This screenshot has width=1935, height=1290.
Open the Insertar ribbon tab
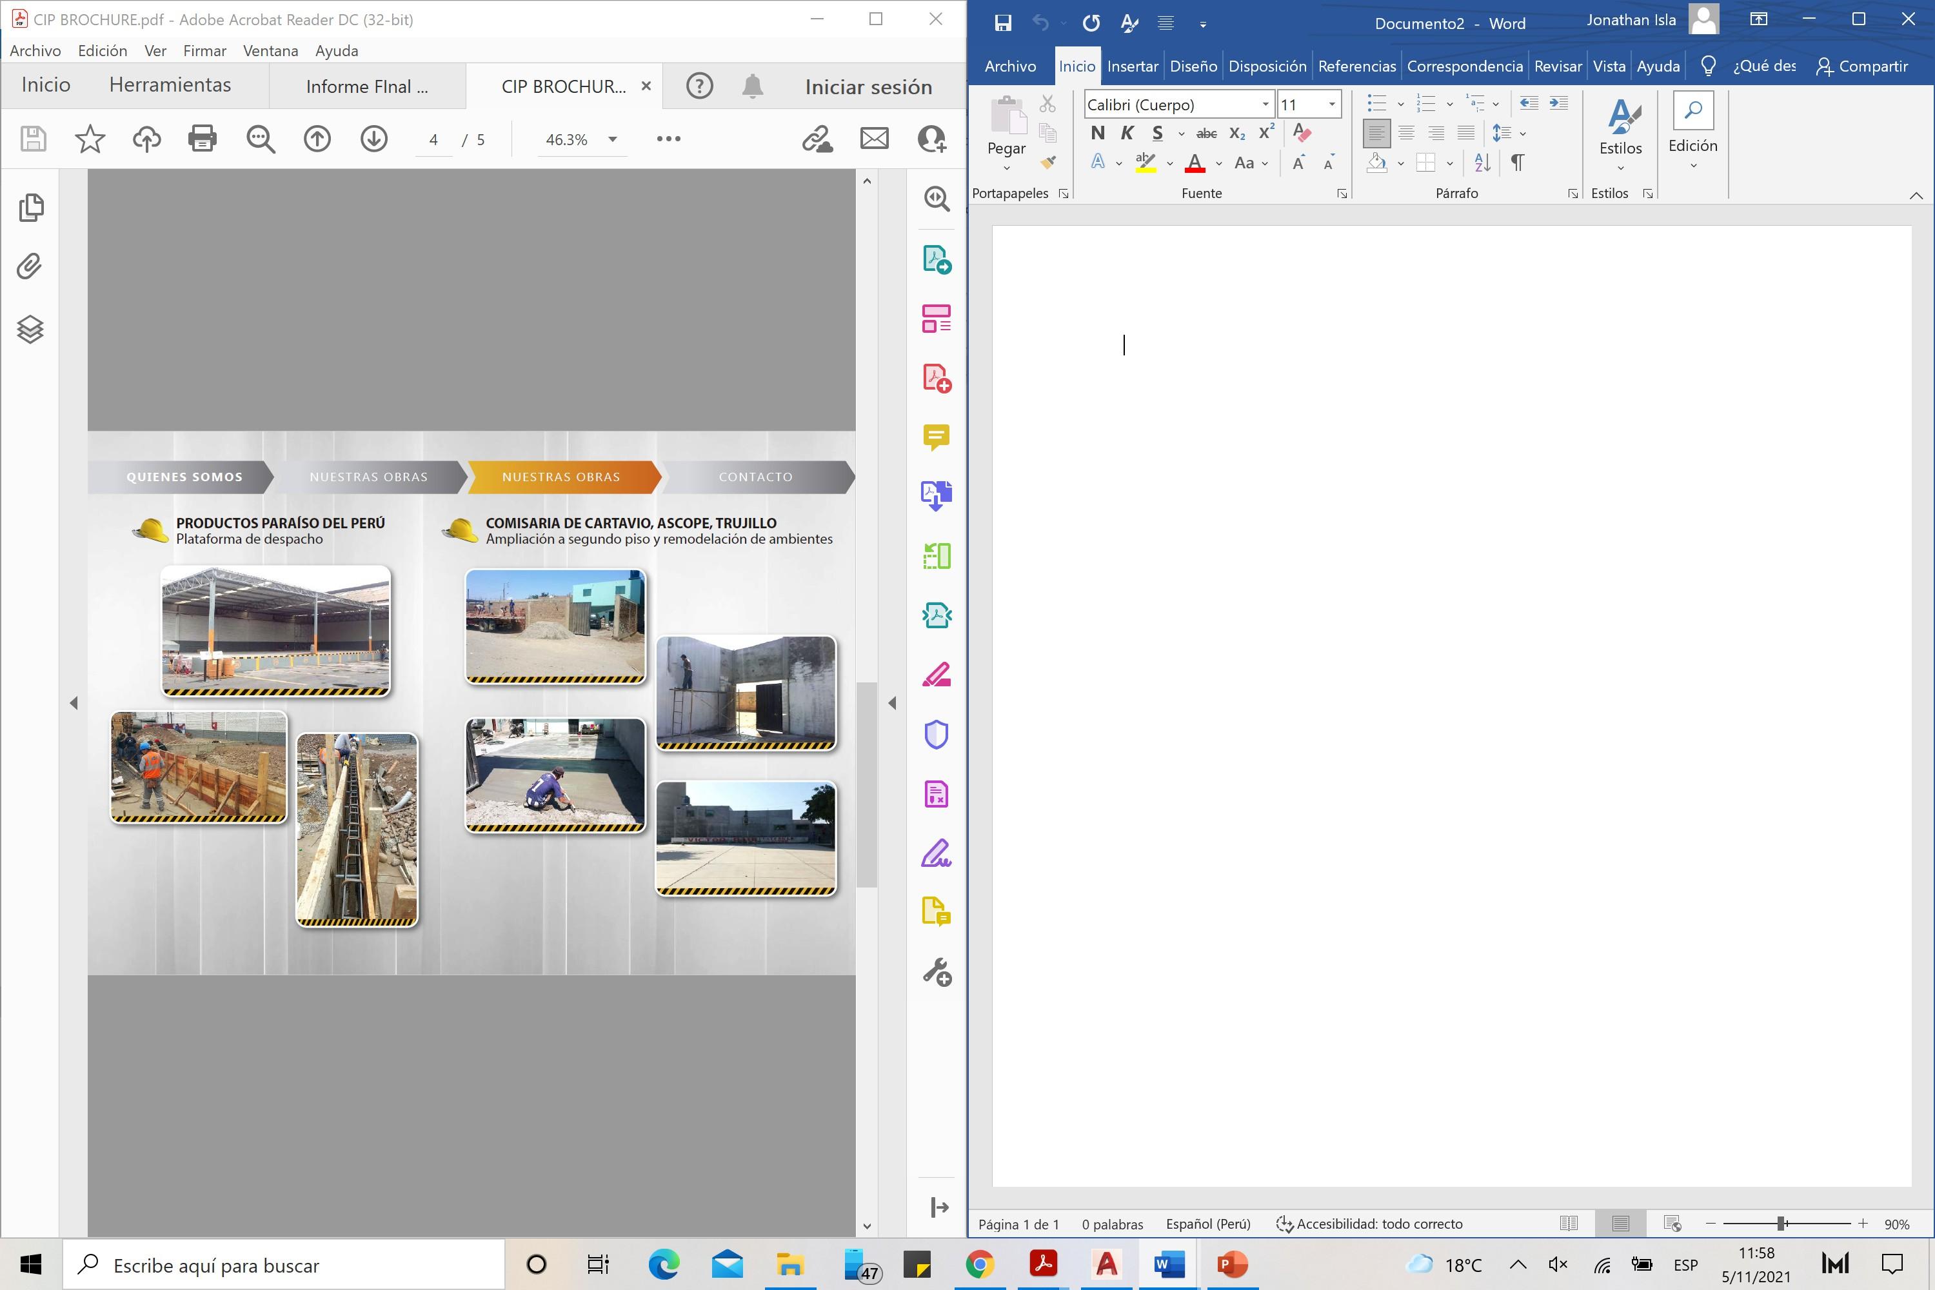1132,66
